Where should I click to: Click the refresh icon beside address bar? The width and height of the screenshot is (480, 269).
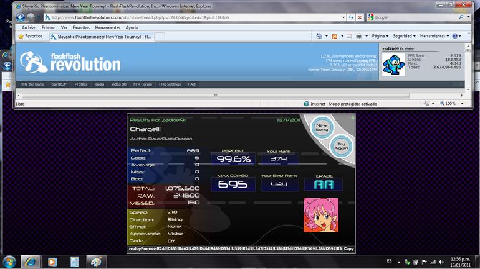(x=351, y=17)
